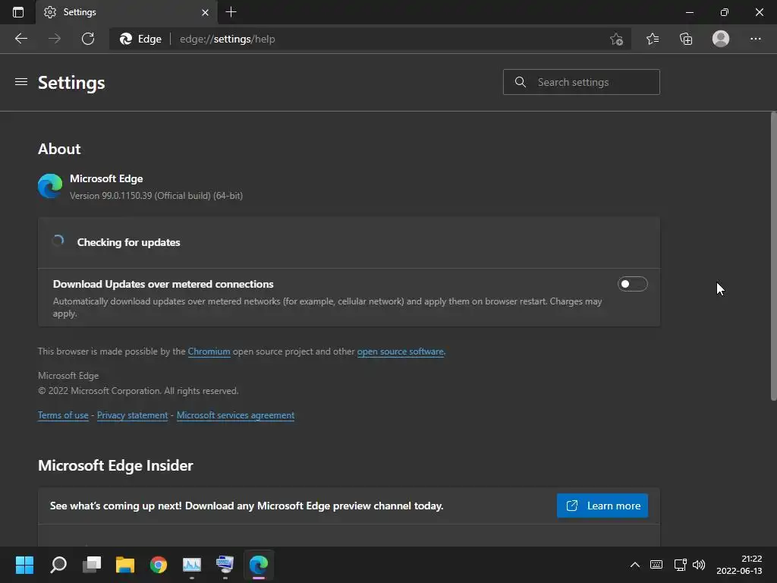The width and height of the screenshot is (777, 583).
Task: Switch to the computer management taskbar app
Action: tap(225, 565)
